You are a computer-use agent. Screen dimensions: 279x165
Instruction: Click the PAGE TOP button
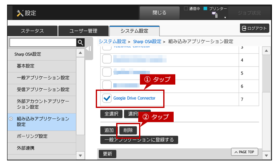pos(244,152)
